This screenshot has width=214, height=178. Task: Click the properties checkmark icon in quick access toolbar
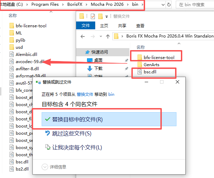click(93, 16)
